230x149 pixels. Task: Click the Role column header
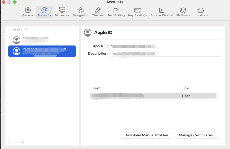pos(186,88)
